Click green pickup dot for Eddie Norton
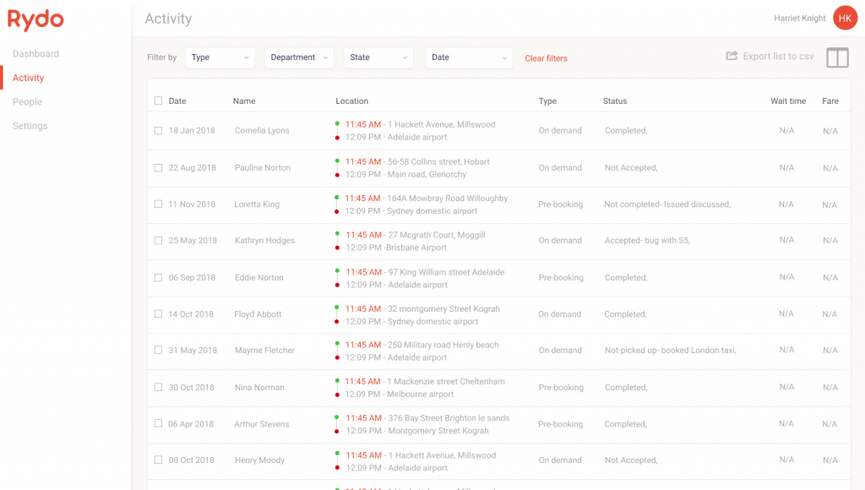 (x=337, y=272)
